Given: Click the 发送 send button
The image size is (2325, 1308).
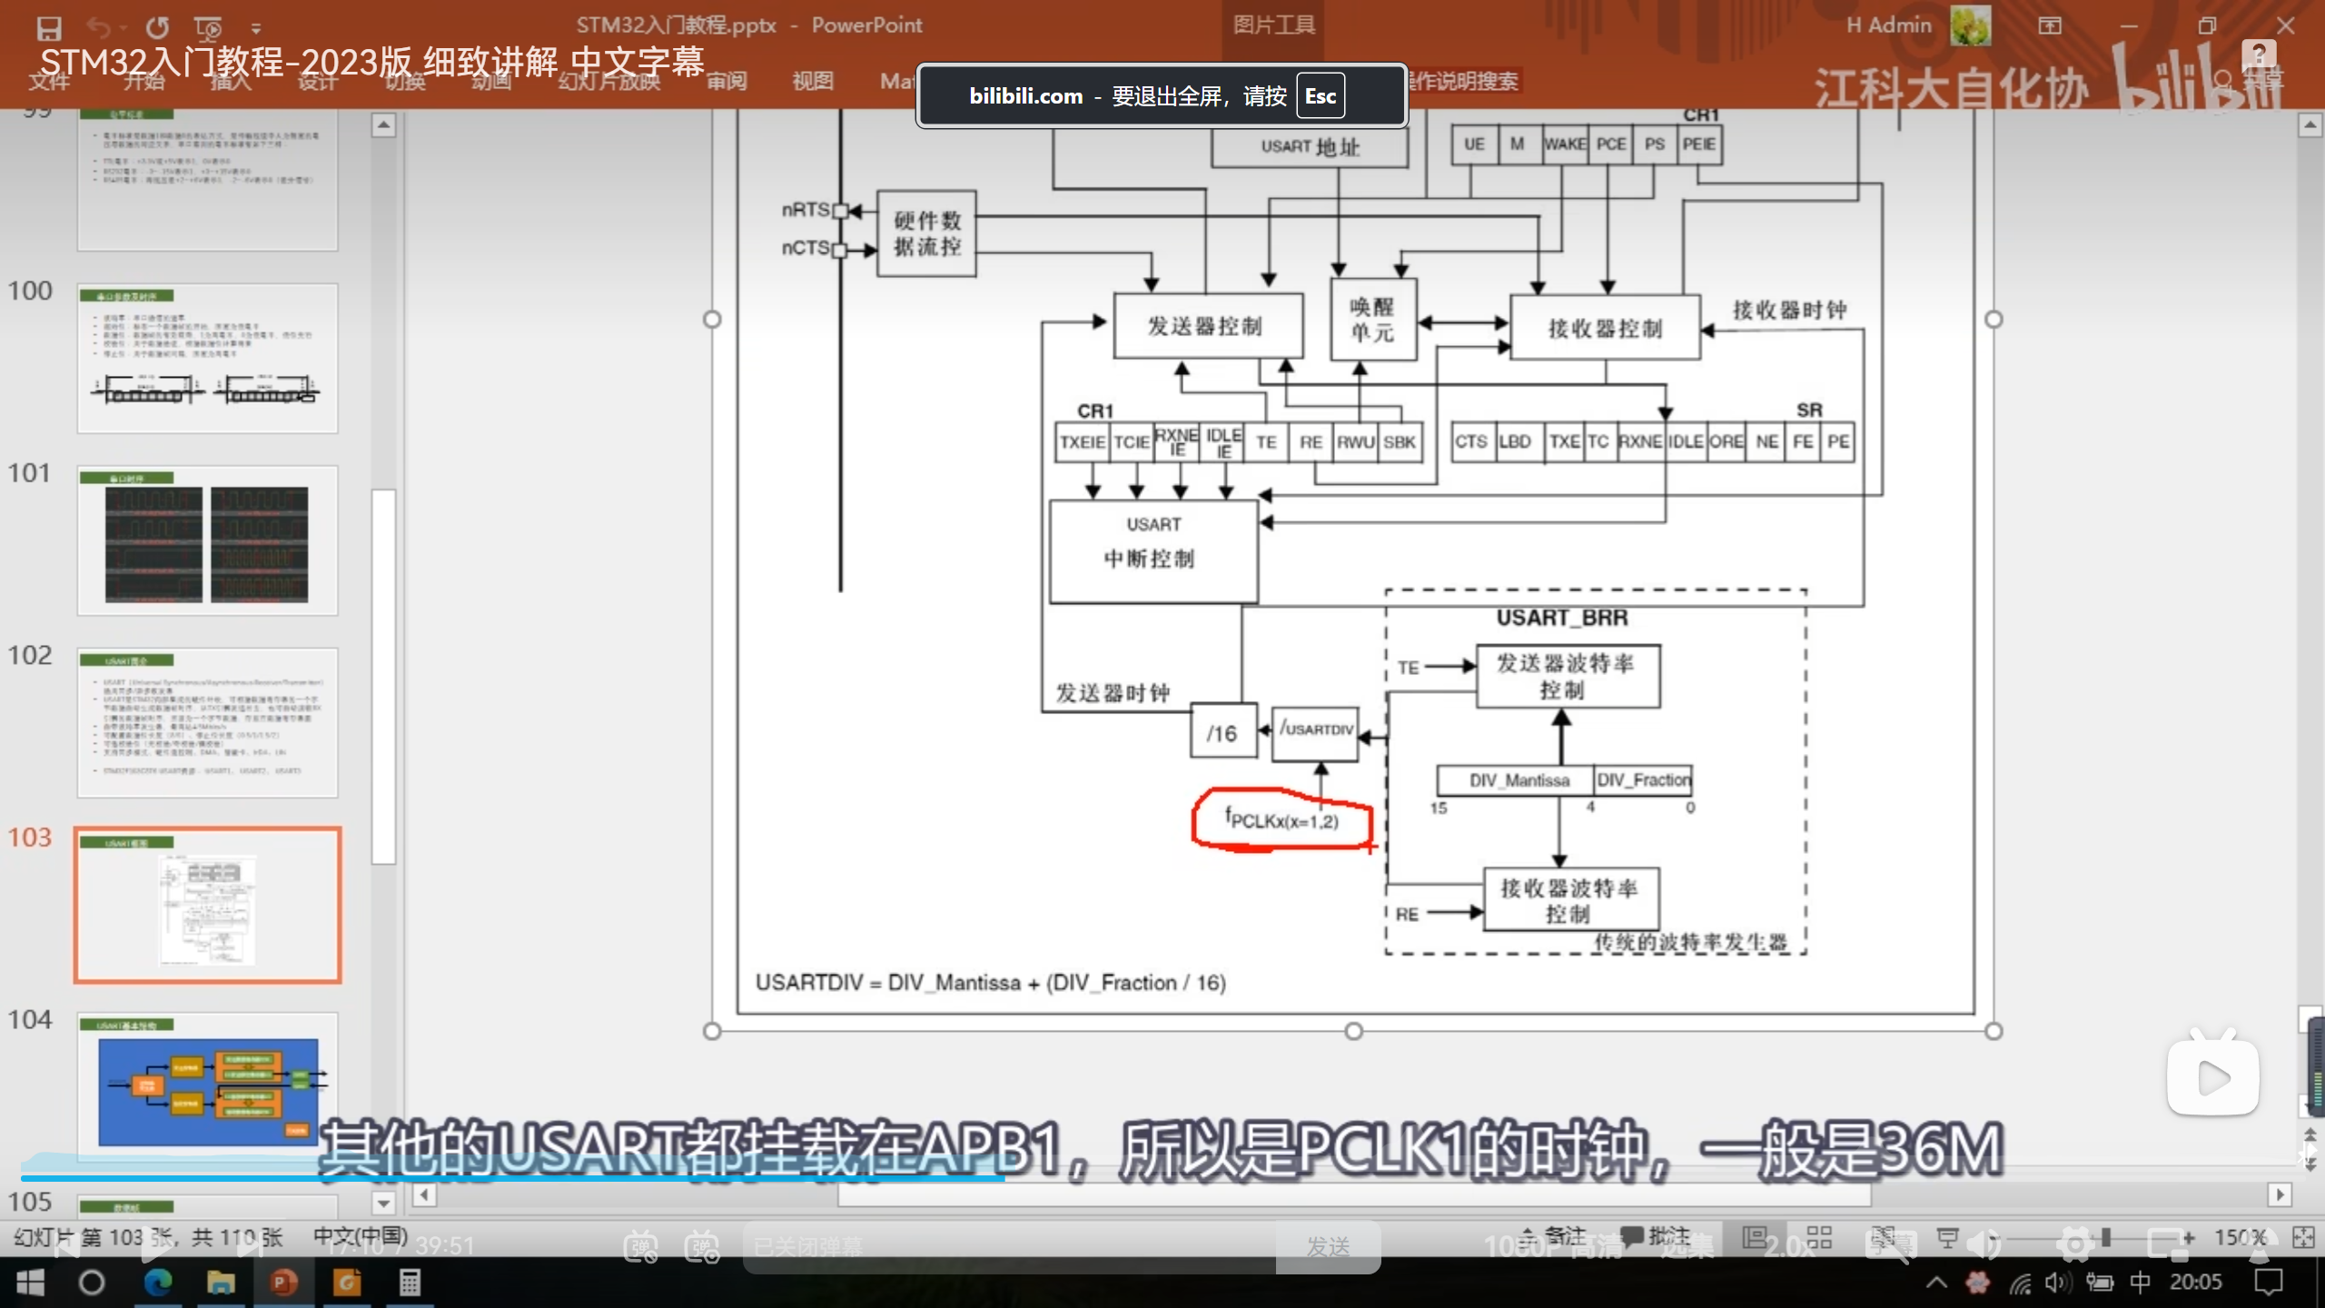Looking at the screenshot, I should coord(1328,1247).
